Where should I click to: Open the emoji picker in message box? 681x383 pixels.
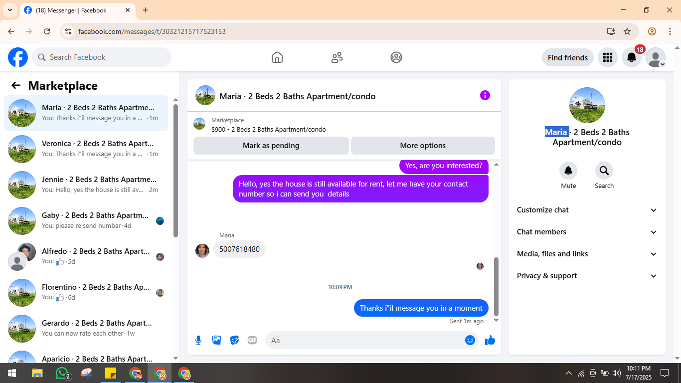(470, 340)
